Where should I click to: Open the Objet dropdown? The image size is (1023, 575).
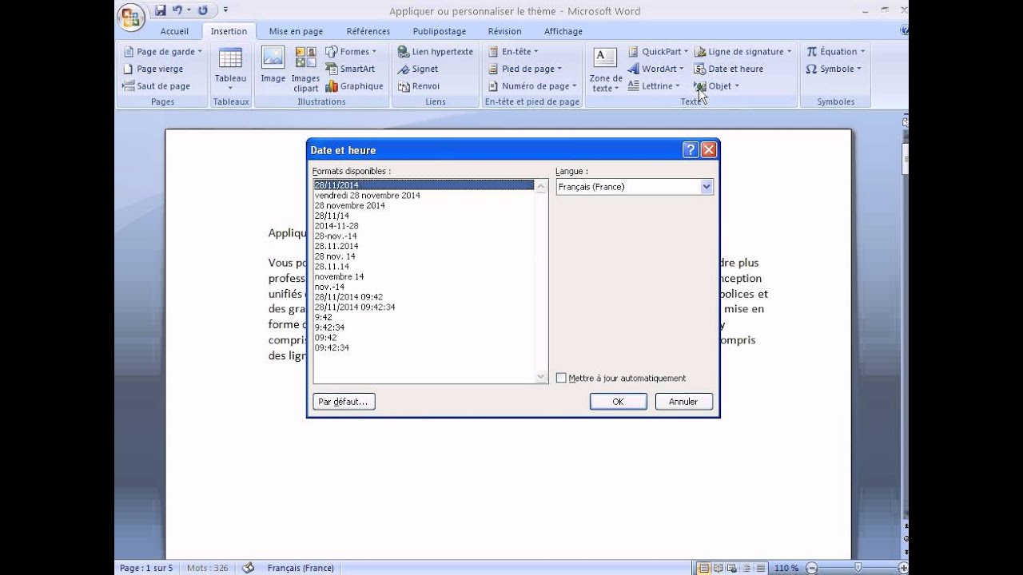(x=716, y=86)
